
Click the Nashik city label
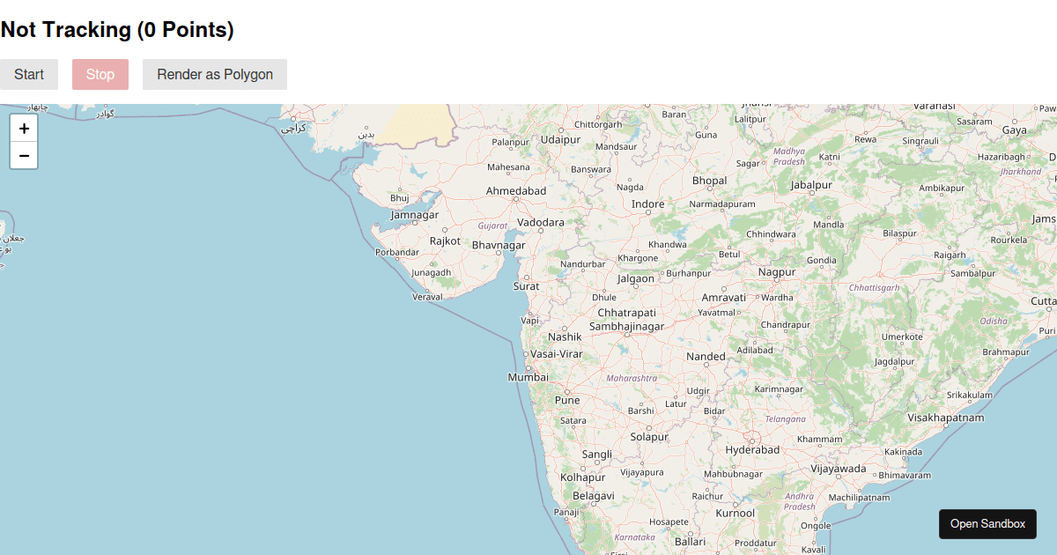coord(565,337)
